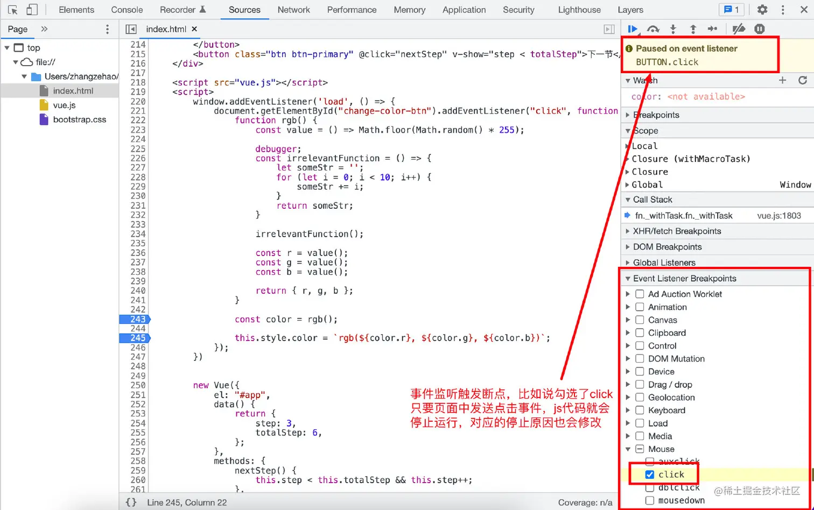Close the index.html editor tab
Image resolution: width=814 pixels, height=510 pixels.
194,29
